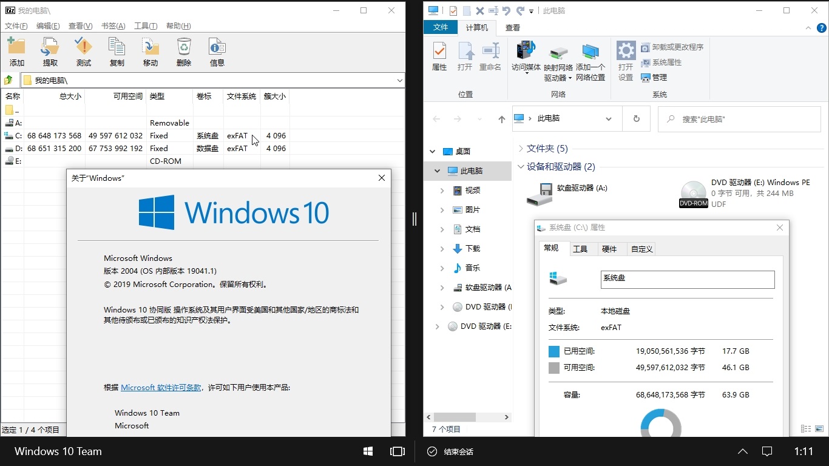Open the 工具(T) menu in 7-Zip

click(x=146, y=26)
